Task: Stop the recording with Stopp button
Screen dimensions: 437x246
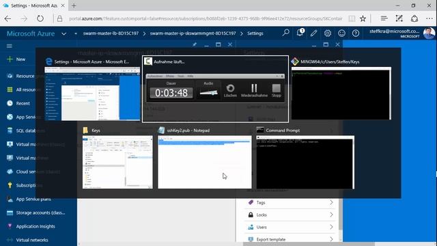Action: pos(276,91)
